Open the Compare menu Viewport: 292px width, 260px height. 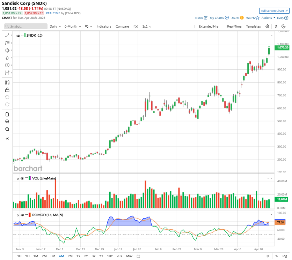click(122, 26)
